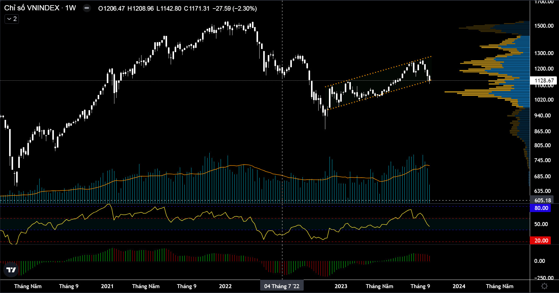Click the 1300.00 price scale label
Image resolution: width=559 pixels, height=293 pixels.
(544, 53)
